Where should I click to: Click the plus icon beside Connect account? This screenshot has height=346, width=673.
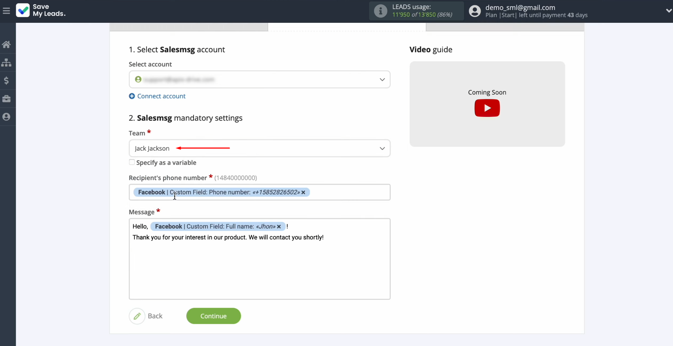pyautogui.click(x=132, y=96)
